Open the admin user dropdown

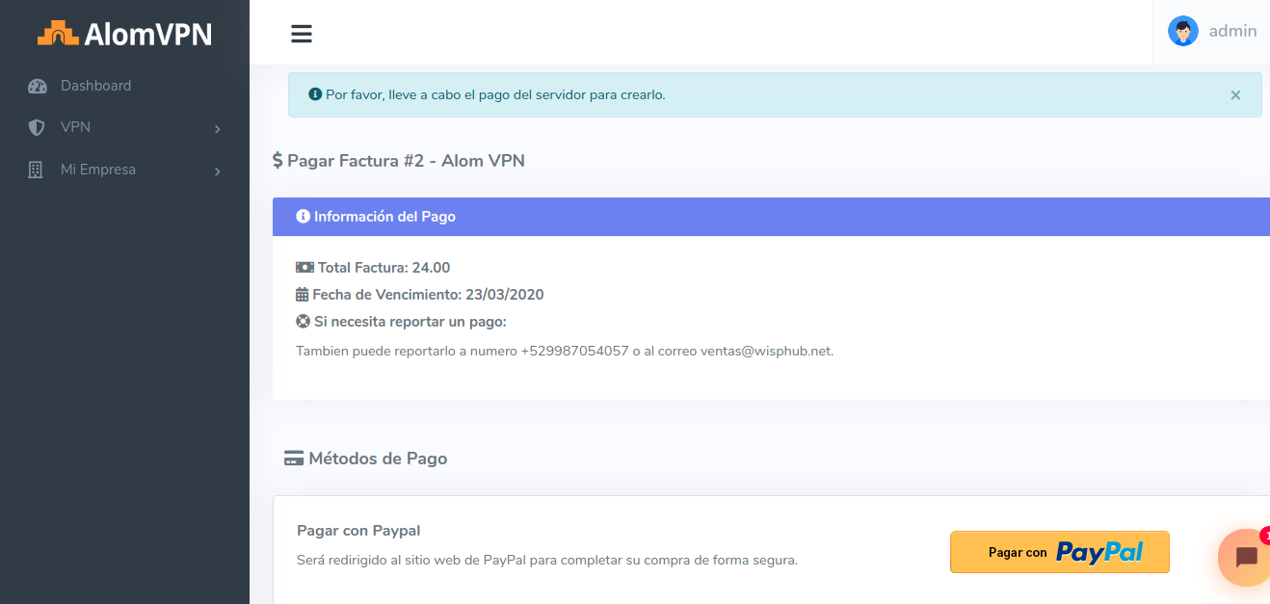coord(1232,31)
